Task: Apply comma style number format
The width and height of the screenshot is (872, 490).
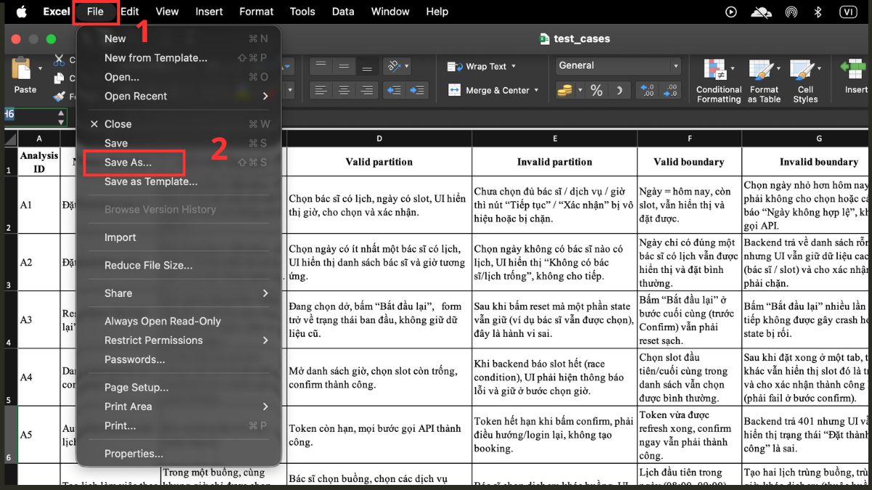Action: (x=619, y=90)
